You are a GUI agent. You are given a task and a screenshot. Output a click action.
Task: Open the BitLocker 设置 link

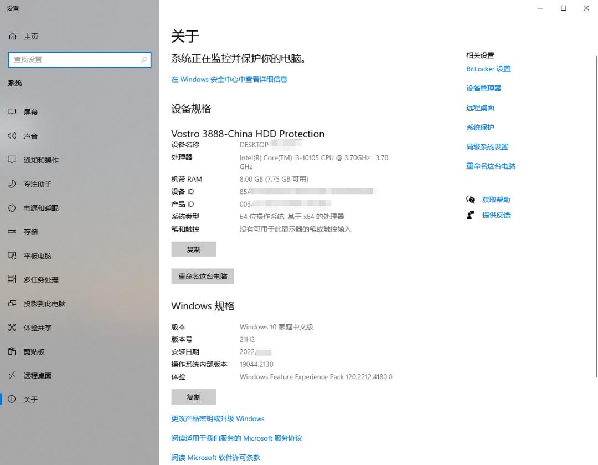point(488,69)
